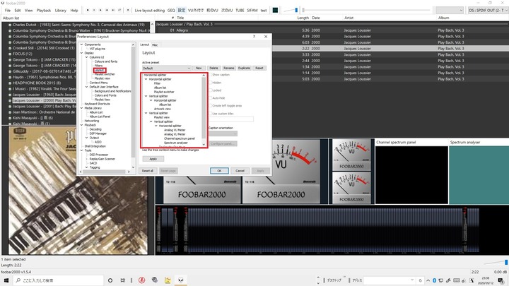
Task: Click the custom title text field
Action: [x=231, y=119]
